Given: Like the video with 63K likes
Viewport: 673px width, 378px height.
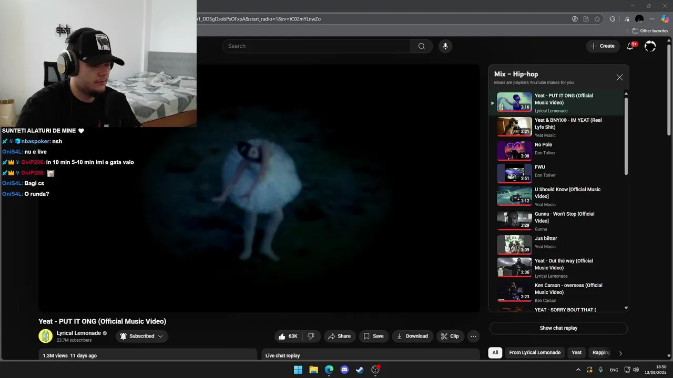Looking at the screenshot, I should coord(288,336).
